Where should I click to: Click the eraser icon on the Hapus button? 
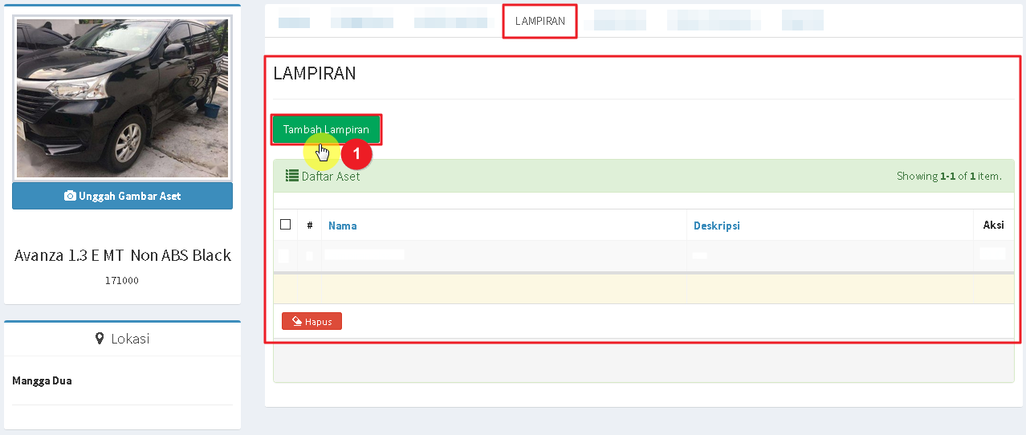coord(297,321)
